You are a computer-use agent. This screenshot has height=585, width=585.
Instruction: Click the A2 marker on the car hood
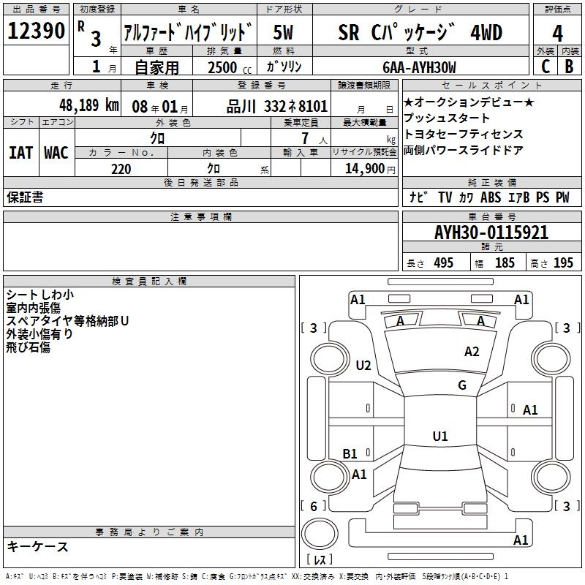pyautogui.click(x=472, y=352)
